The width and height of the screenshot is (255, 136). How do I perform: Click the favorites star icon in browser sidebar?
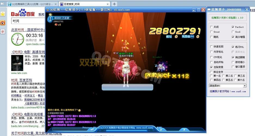pyautogui.click(x=3, y=14)
